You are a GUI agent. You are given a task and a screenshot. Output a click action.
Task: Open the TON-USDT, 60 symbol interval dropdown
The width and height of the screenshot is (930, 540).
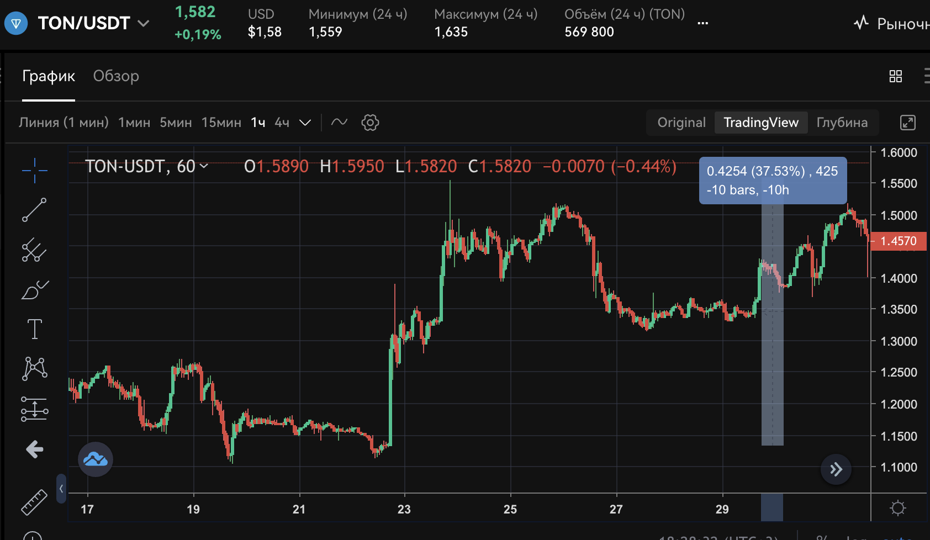146,166
